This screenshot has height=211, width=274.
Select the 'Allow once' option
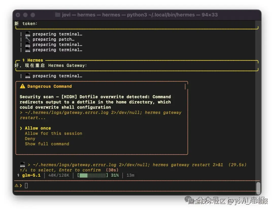pos(38,128)
